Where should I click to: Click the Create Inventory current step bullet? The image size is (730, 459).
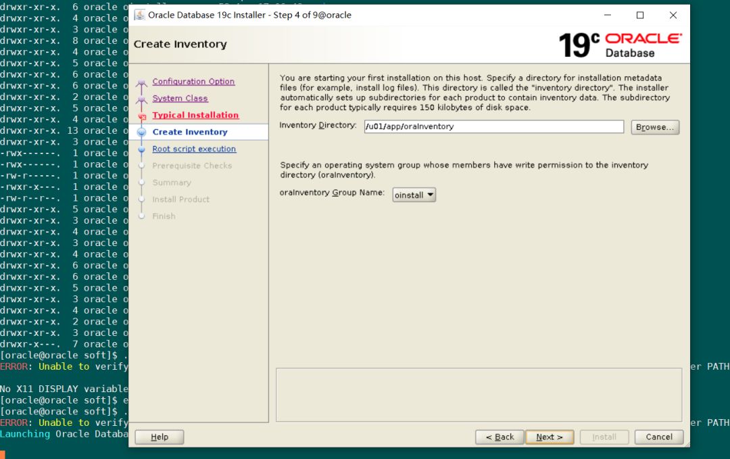point(141,132)
